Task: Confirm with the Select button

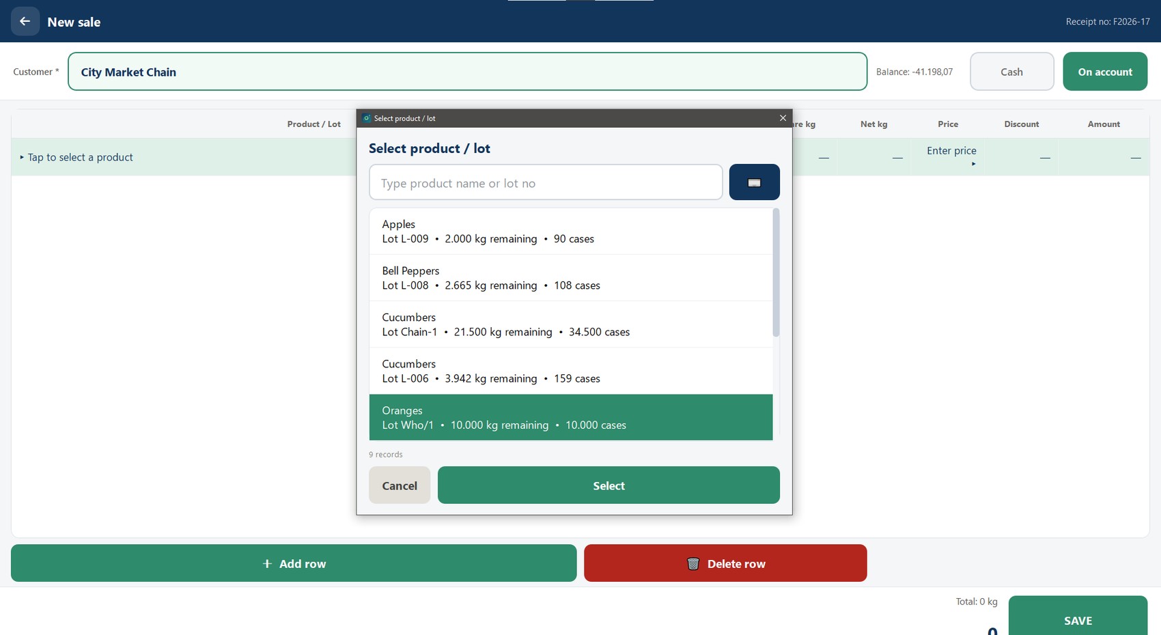Action: (x=609, y=485)
